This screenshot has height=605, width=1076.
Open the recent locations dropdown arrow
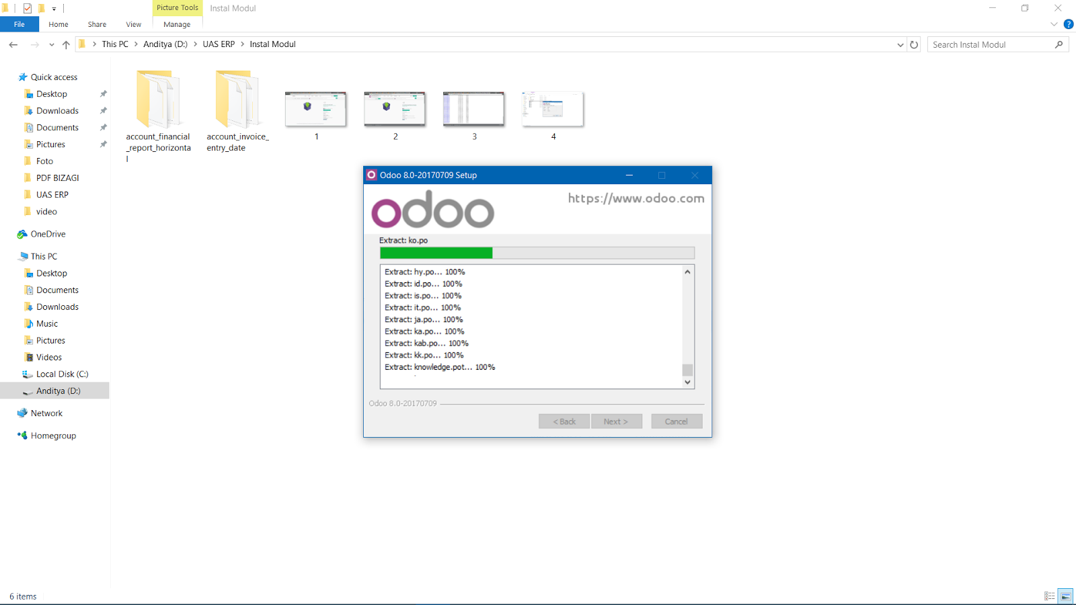click(52, 45)
